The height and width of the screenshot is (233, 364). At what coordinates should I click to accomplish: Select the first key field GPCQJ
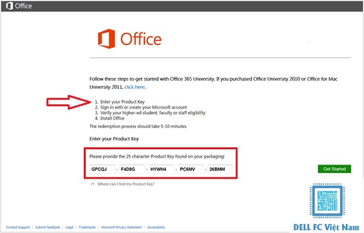(x=102, y=169)
